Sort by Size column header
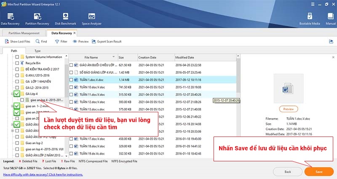 [128, 58]
